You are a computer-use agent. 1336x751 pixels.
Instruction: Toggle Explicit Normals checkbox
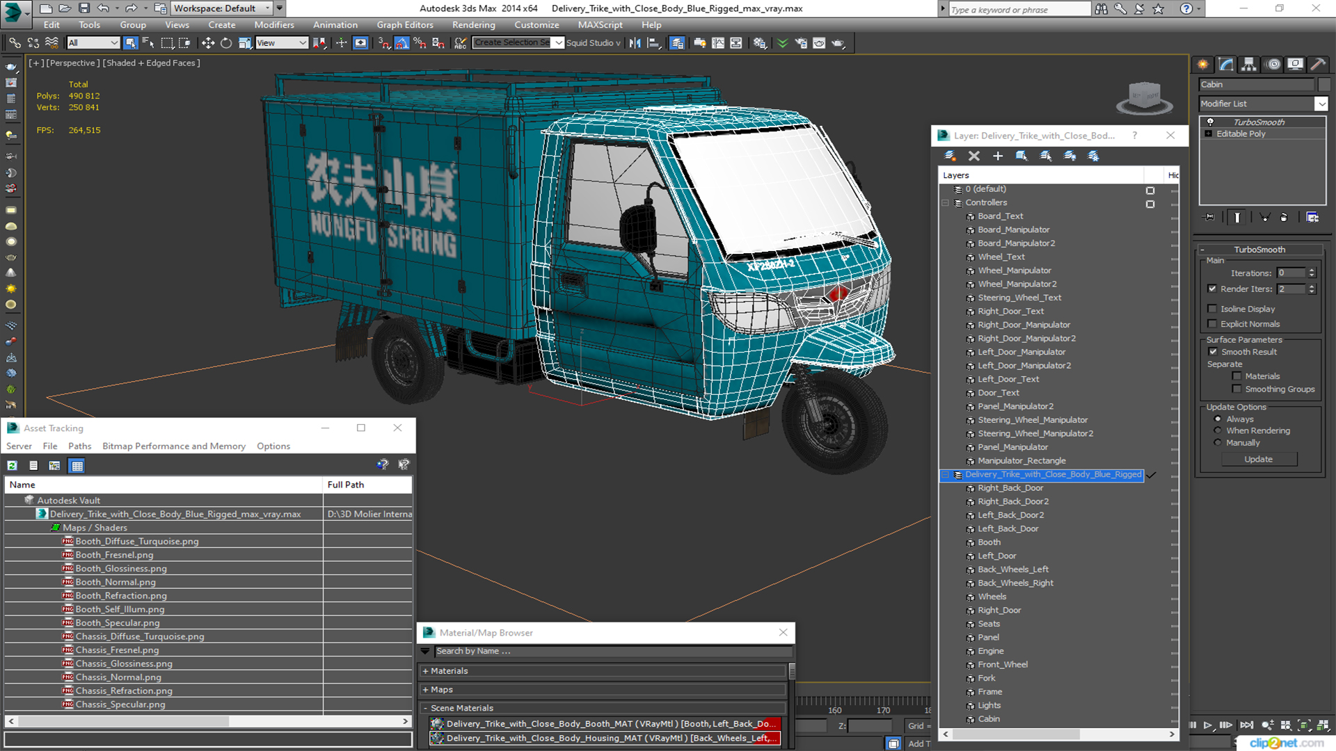click(x=1212, y=324)
